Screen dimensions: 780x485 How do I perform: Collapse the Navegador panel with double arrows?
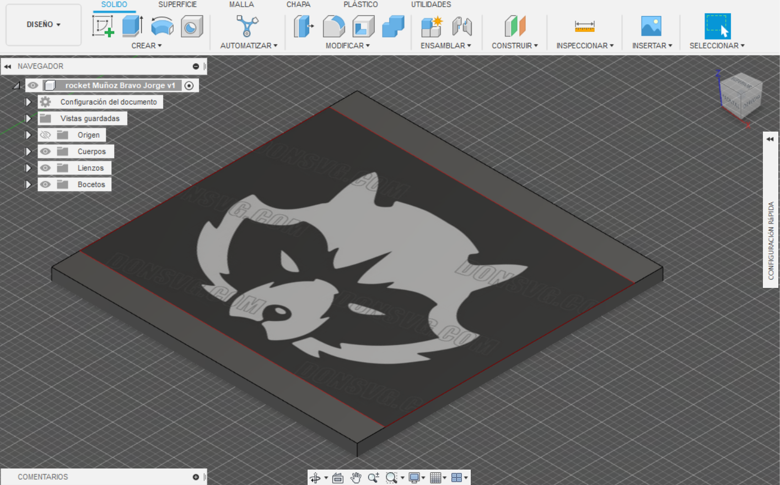(x=8, y=67)
